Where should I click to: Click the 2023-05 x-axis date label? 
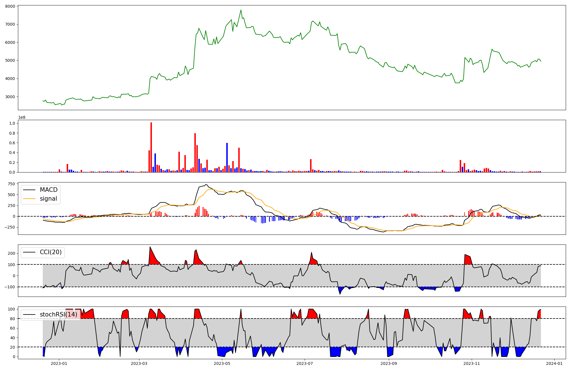(x=222, y=363)
